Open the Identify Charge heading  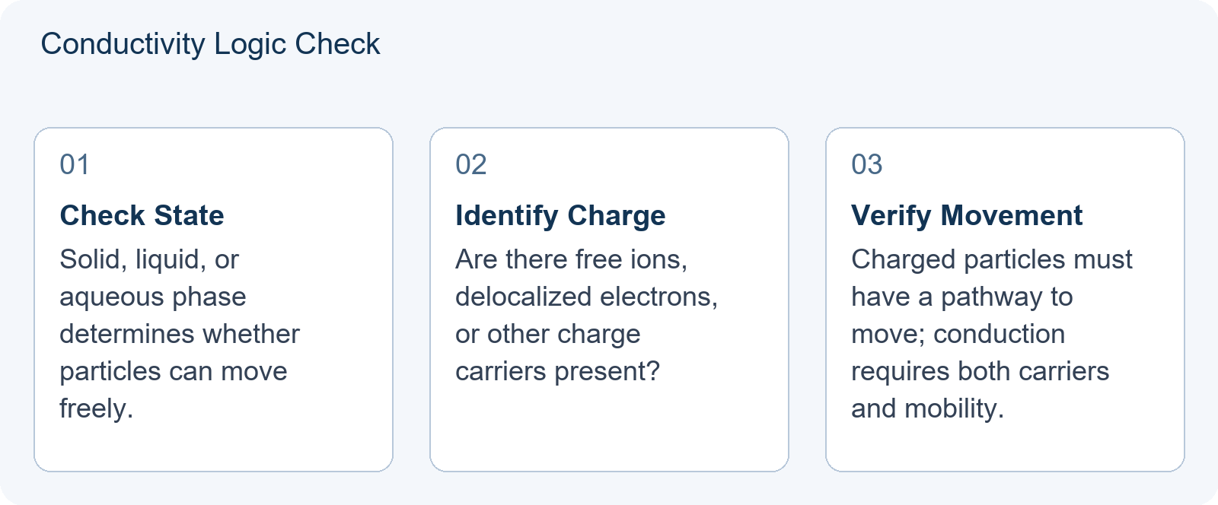tap(560, 215)
